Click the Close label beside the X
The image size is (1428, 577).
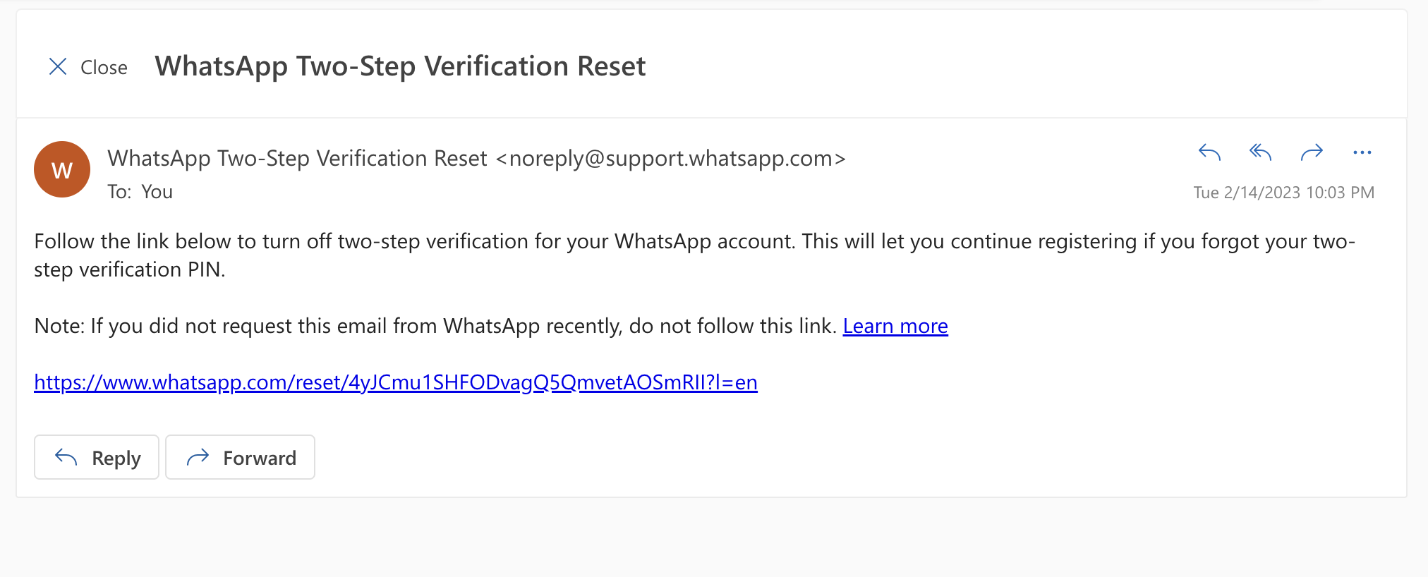coord(104,68)
